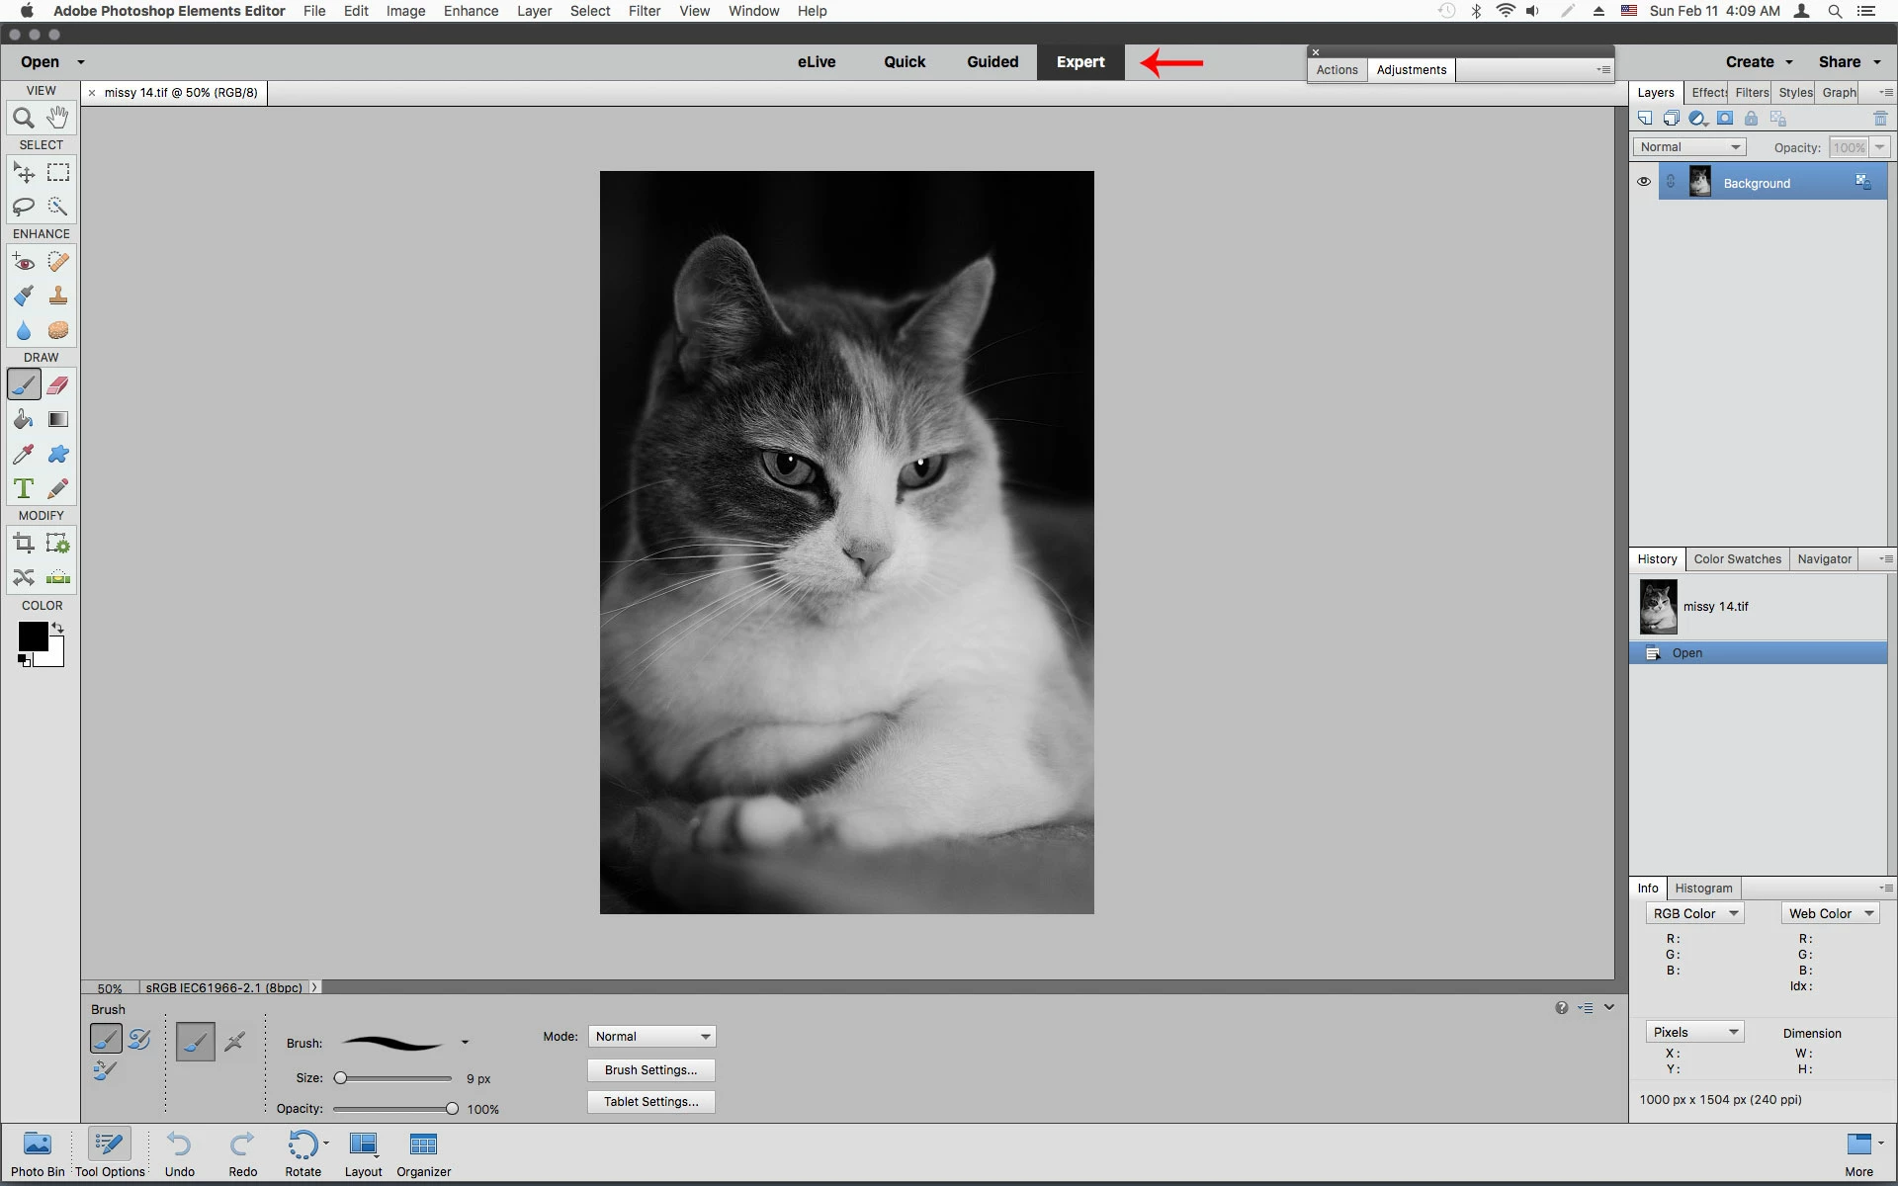Click the black foreground color swatch
This screenshot has width=1898, height=1186.
point(32,635)
